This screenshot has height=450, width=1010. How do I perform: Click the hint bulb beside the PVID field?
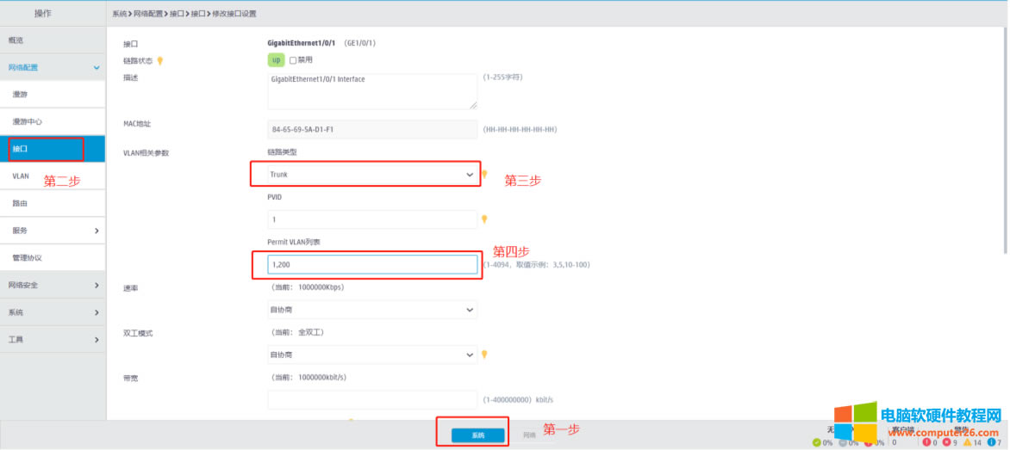coord(484,219)
